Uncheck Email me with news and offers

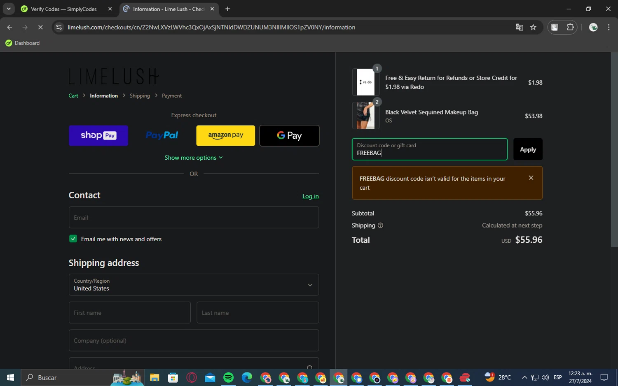[x=73, y=239]
